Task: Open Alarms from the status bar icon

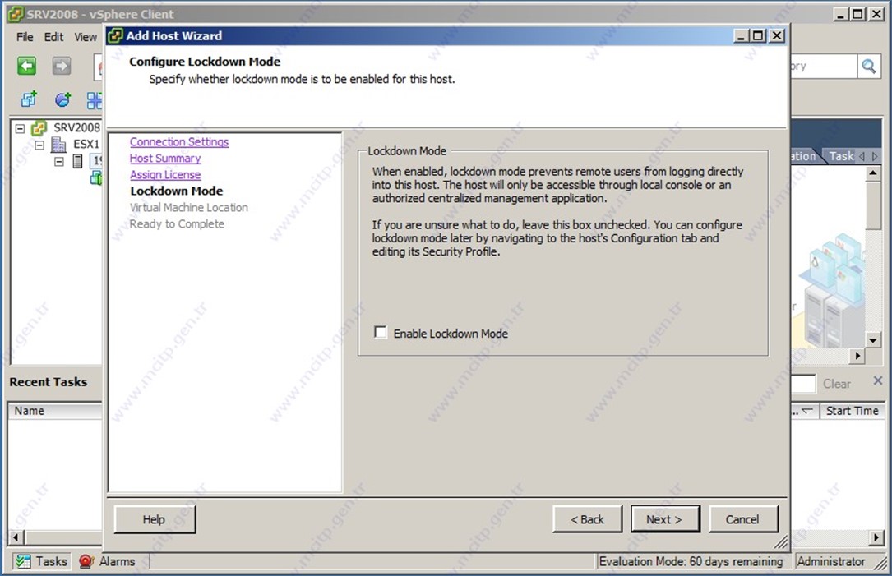Action: pos(86,562)
